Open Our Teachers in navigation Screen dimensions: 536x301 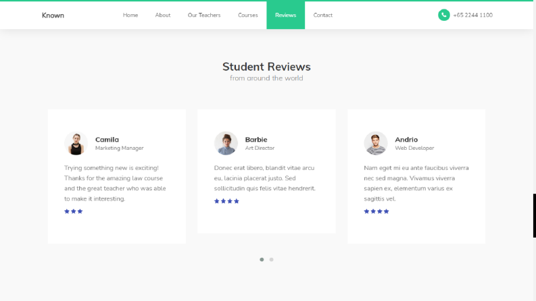coord(204,15)
